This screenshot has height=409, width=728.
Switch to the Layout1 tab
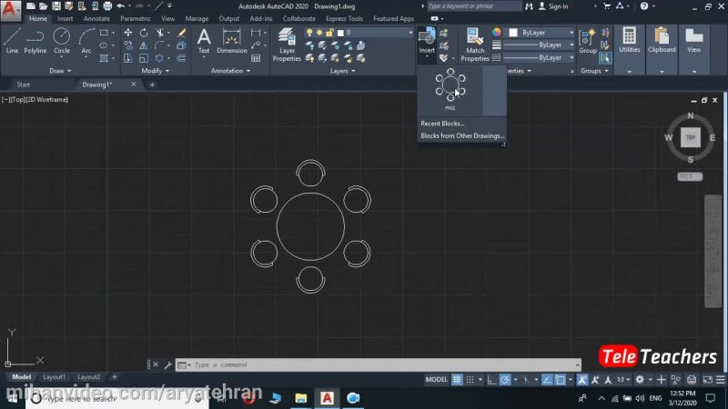pyautogui.click(x=54, y=377)
